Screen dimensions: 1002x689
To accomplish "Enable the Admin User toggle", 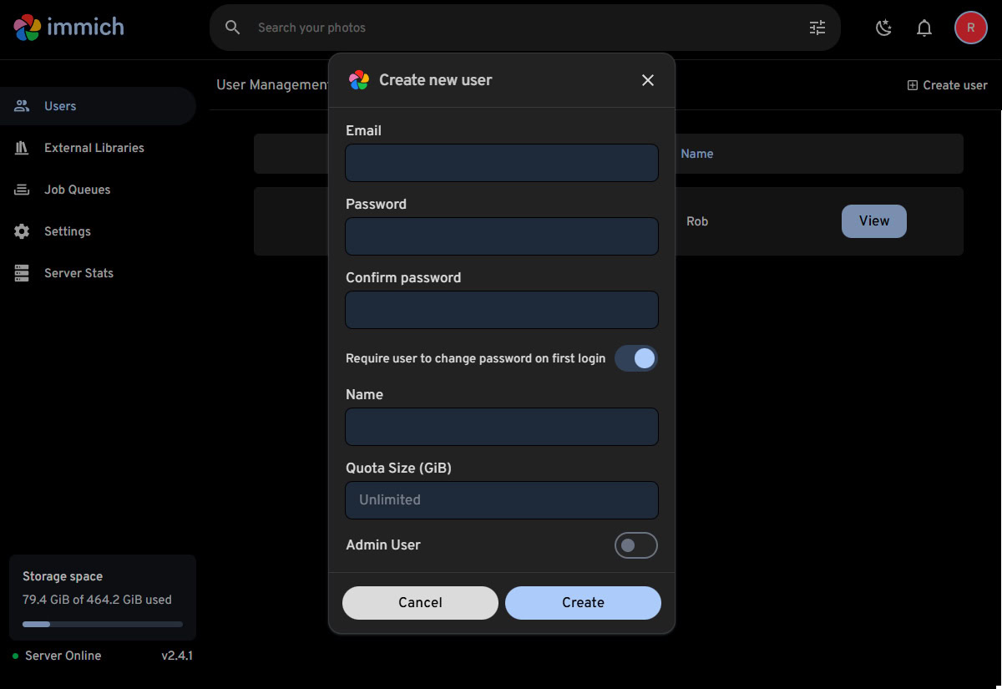I will (x=635, y=545).
